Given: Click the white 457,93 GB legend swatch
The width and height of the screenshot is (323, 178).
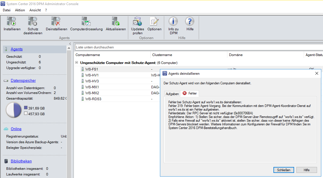Looking at the screenshot, I should 26,113.
